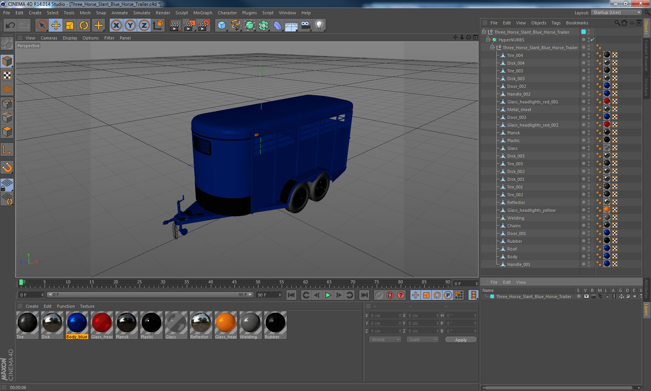This screenshot has height=391, width=651.
Task: Open the Scale mode dropdown
Action: (x=423, y=340)
